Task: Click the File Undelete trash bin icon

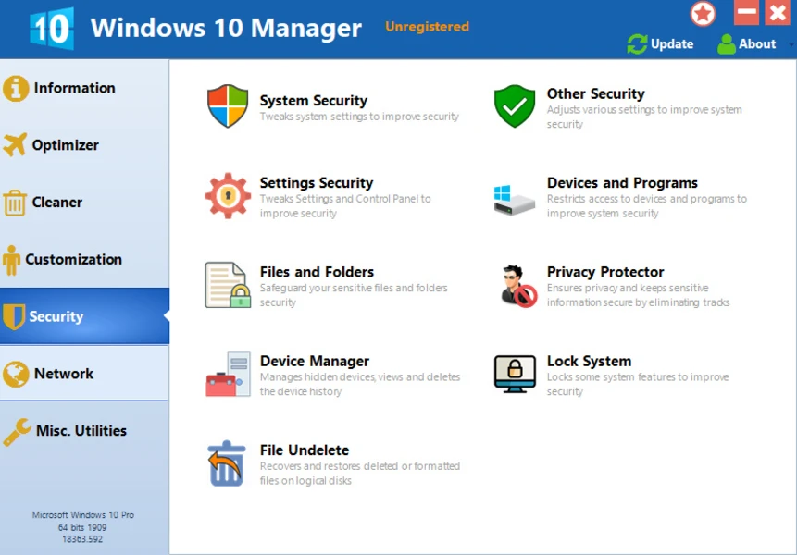Action: tap(227, 463)
